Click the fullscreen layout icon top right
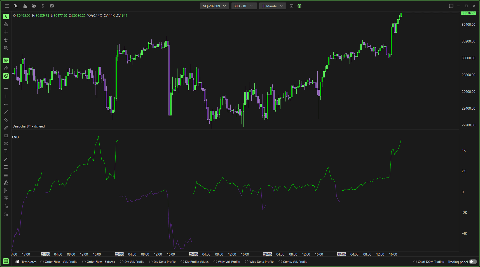The image size is (480, 267). pyautogui.click(x=451, y=6)
